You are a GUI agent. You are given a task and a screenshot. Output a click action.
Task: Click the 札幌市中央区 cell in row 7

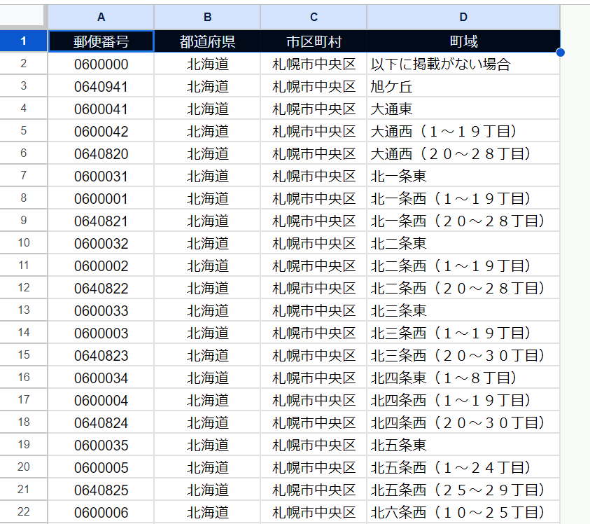point(314,176)
